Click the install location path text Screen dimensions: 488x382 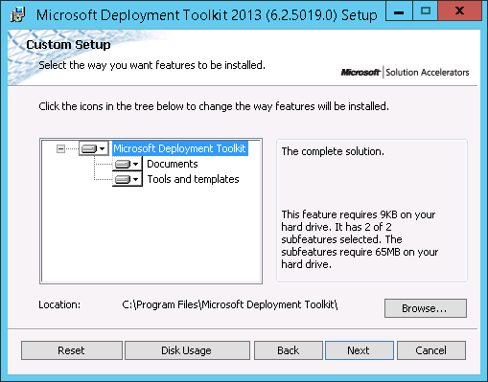point(229,304)
